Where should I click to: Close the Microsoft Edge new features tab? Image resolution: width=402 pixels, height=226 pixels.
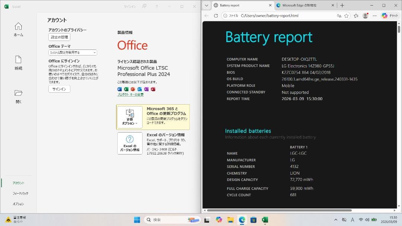click(x=332, y=5)
